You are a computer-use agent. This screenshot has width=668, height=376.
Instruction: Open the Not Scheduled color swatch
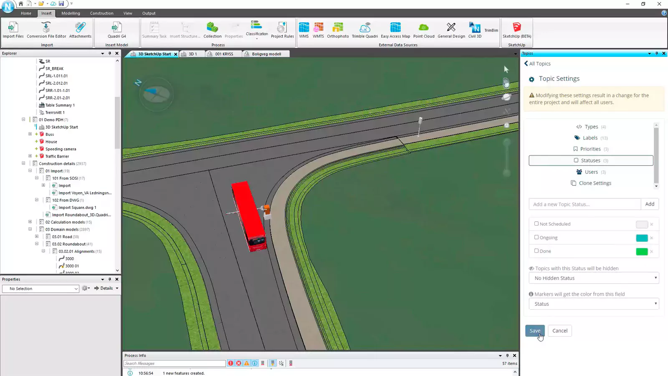coord(642,224)
